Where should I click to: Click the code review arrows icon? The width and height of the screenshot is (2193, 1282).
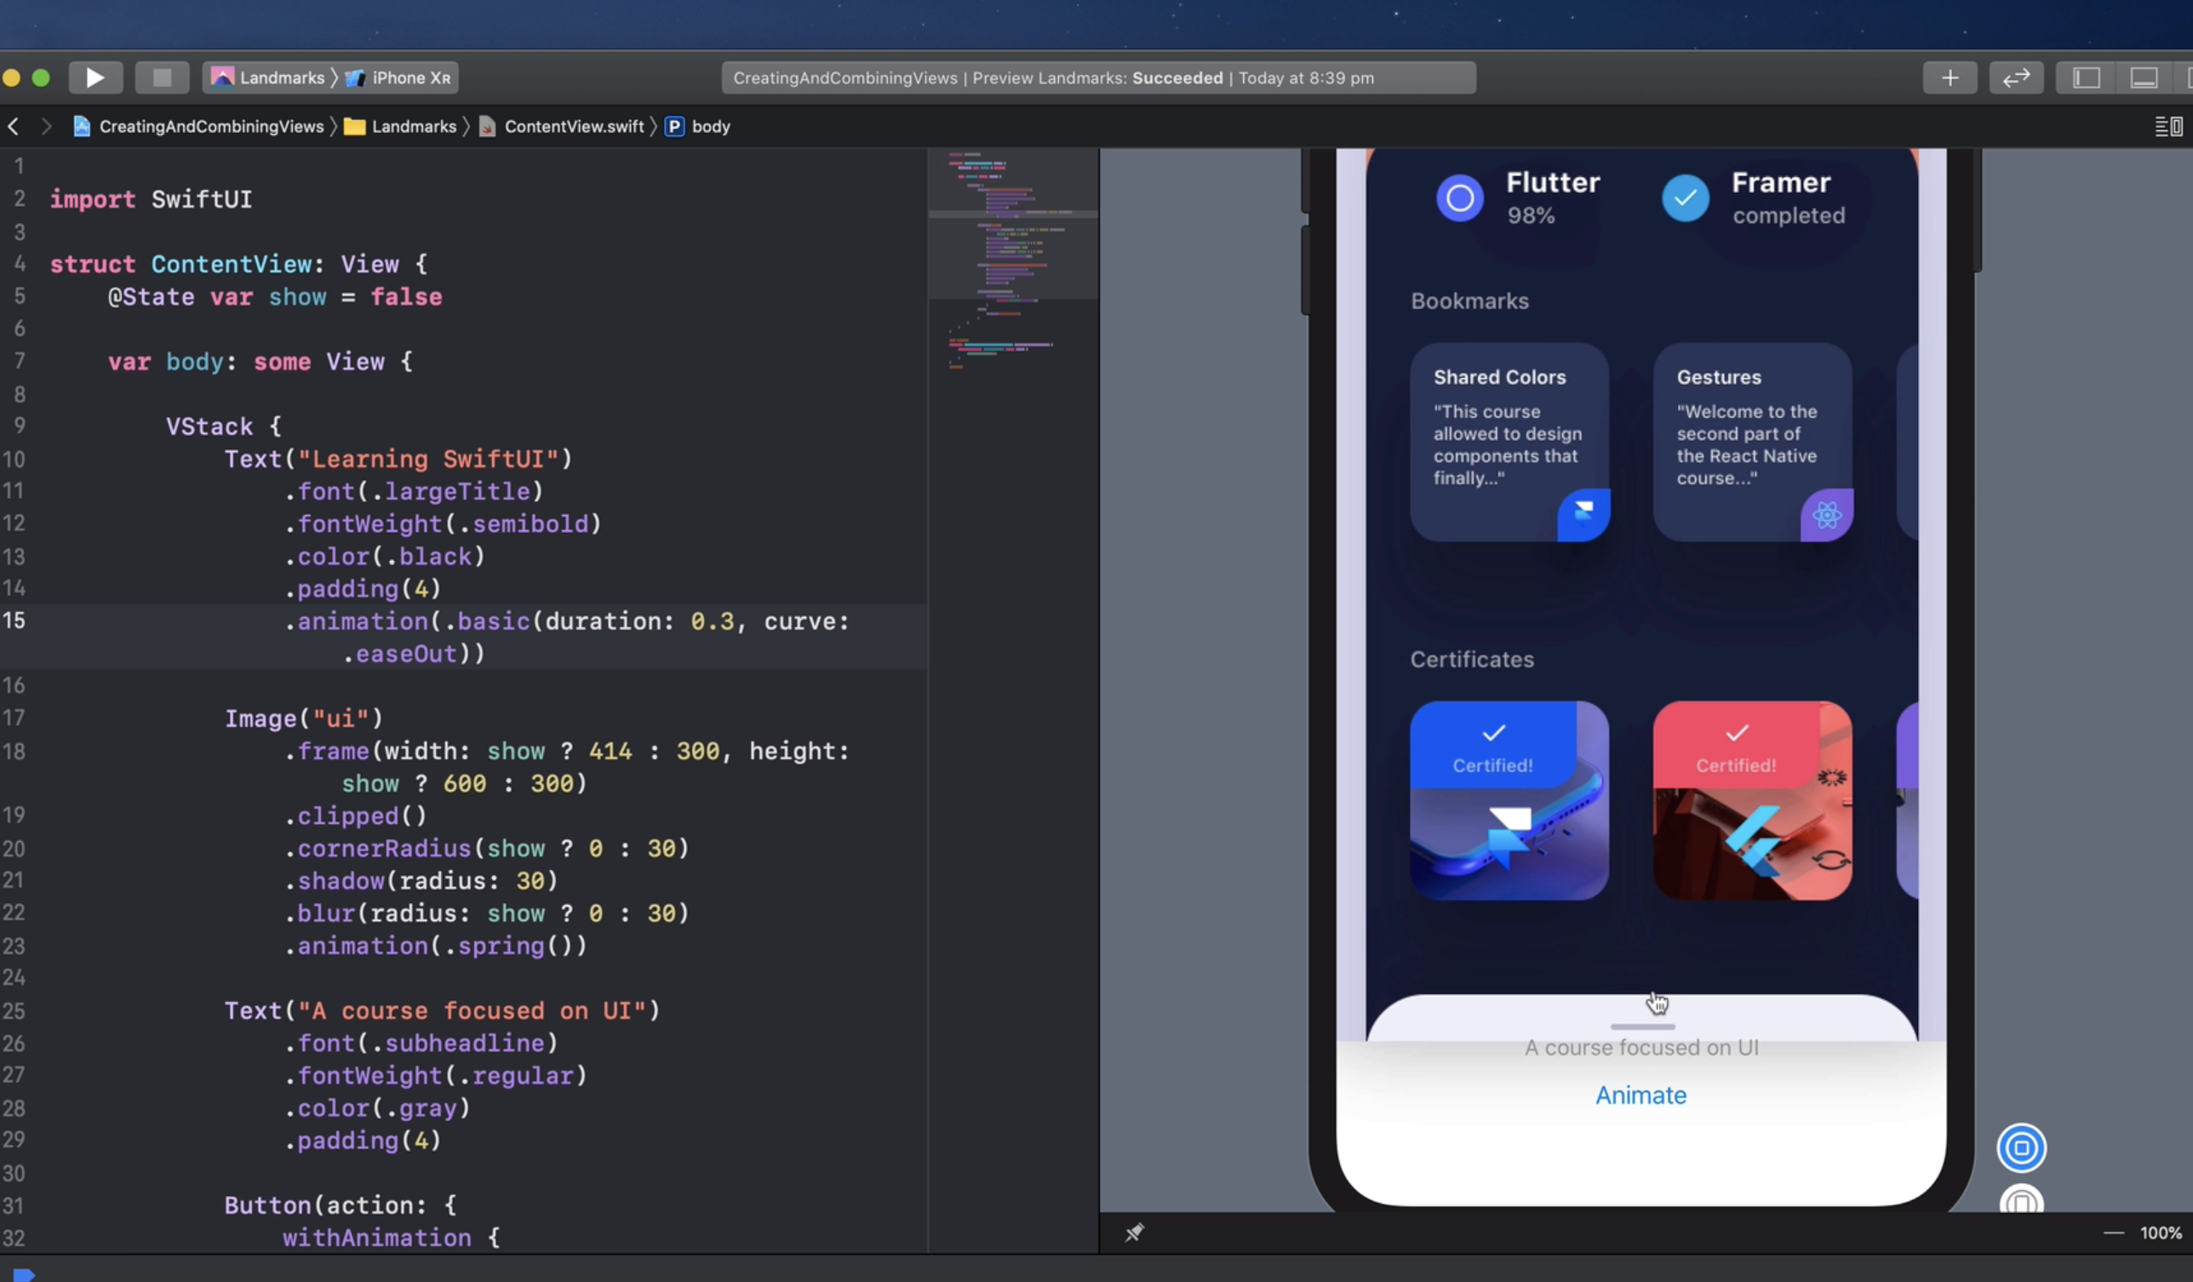tap(2015, 77)
